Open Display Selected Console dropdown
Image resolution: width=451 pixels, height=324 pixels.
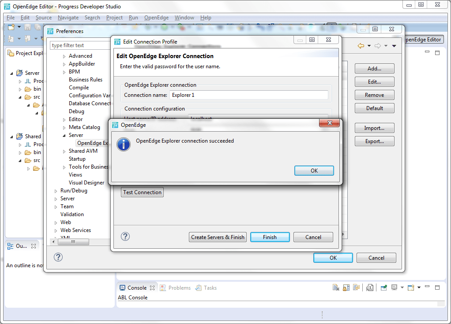402,287
